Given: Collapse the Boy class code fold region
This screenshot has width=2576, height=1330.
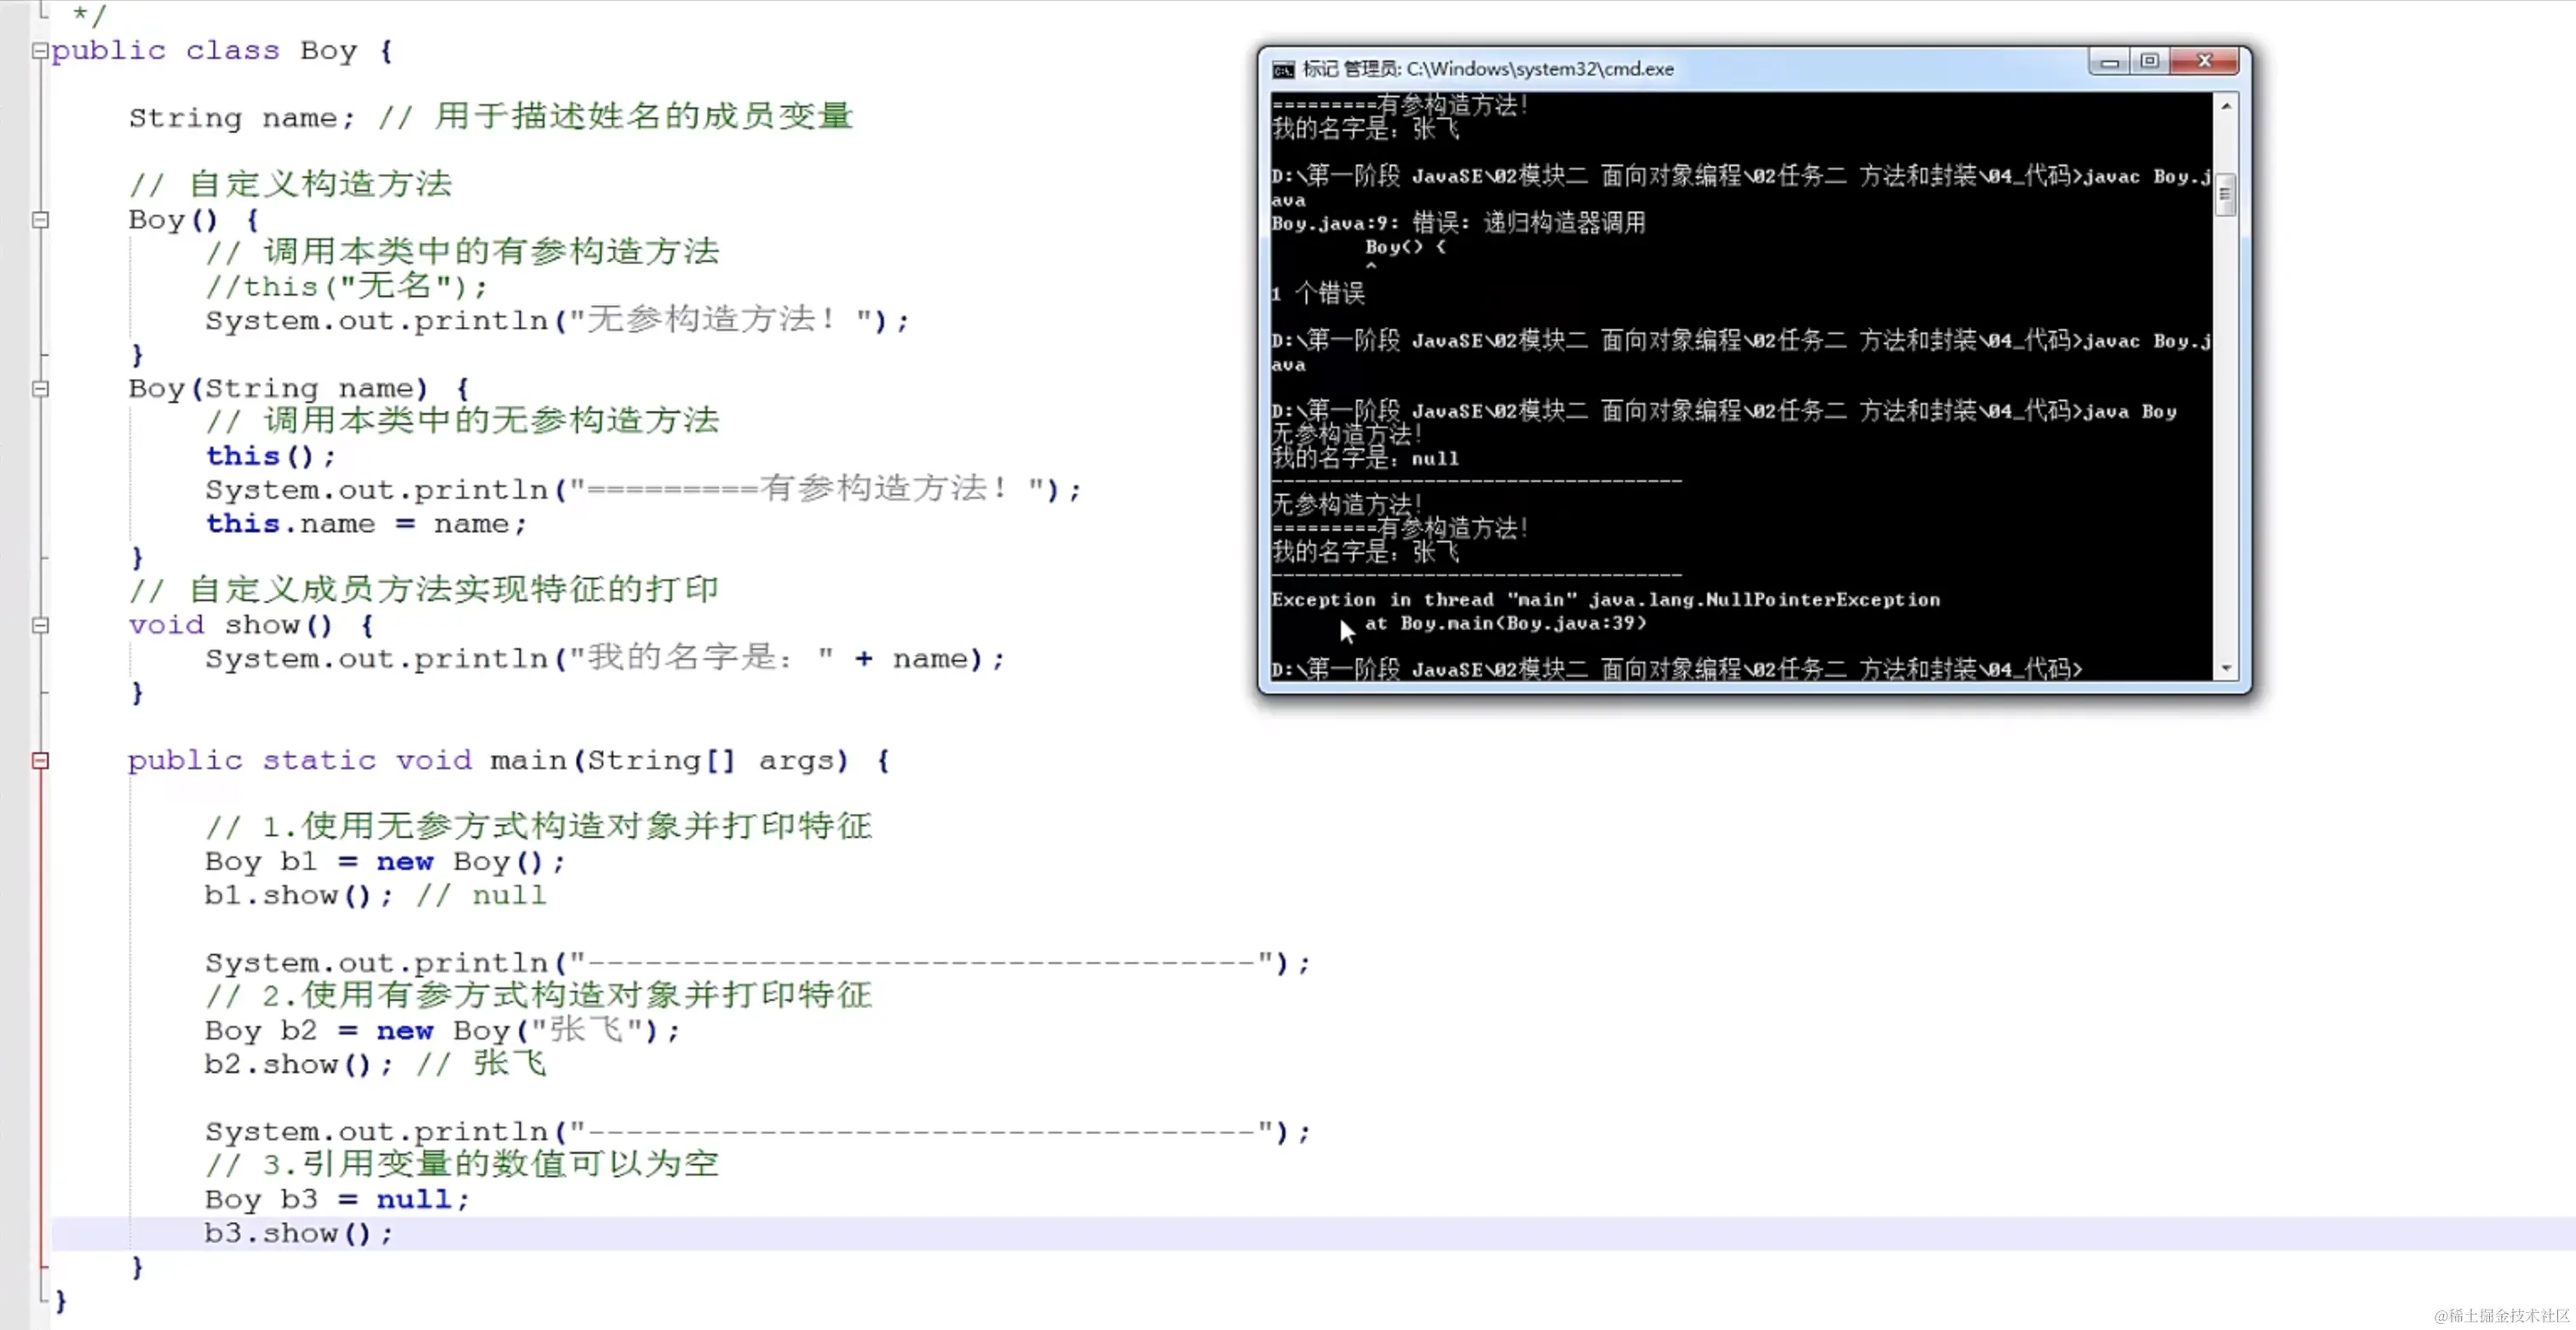Looking at the screenshot, I should tap(40, 51).
